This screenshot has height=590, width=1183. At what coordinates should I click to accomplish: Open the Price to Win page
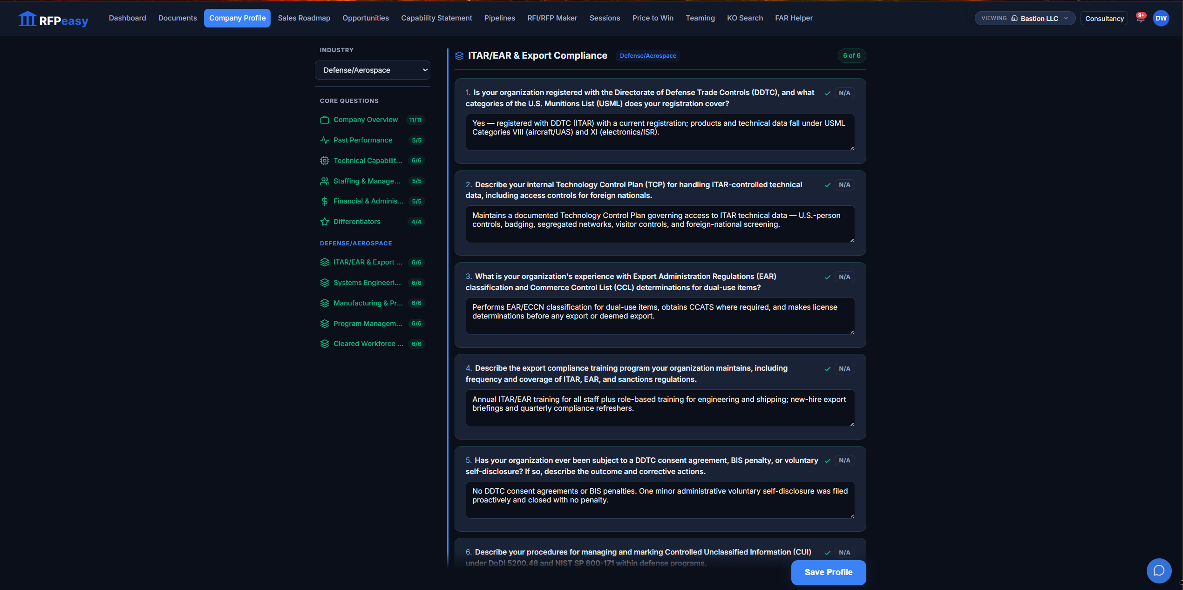coord(653,18)
